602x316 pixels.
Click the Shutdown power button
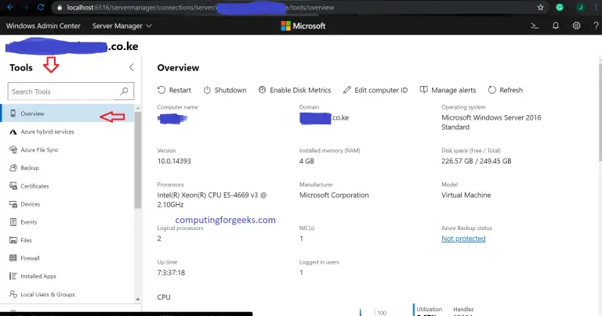pos(224,90)
